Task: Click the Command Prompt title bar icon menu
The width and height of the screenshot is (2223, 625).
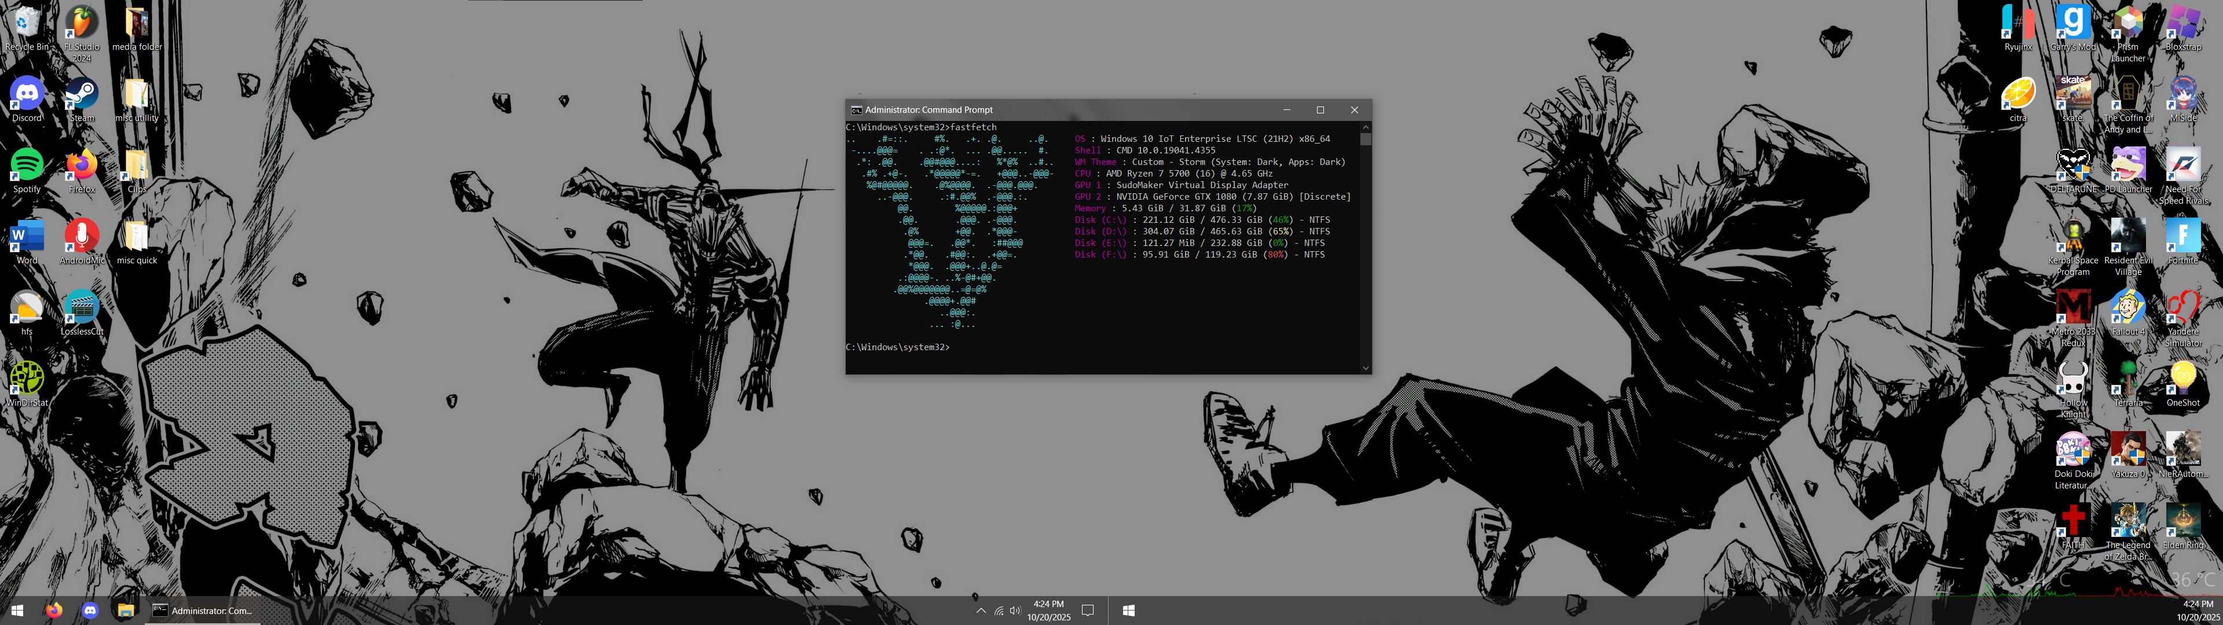Action: pos(856,109)
